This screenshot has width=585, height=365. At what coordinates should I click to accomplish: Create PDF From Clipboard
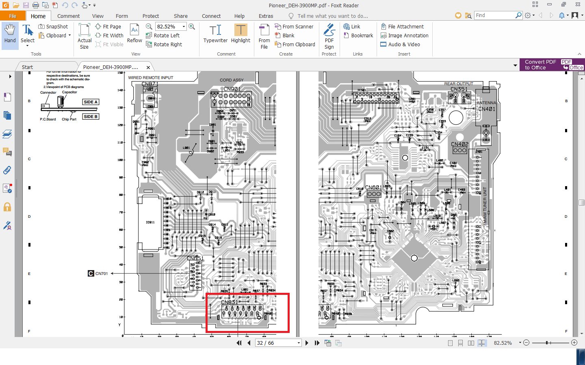tap(295, 44)
